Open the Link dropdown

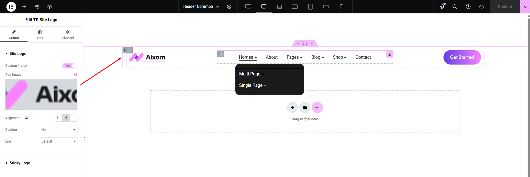[58, 141]
